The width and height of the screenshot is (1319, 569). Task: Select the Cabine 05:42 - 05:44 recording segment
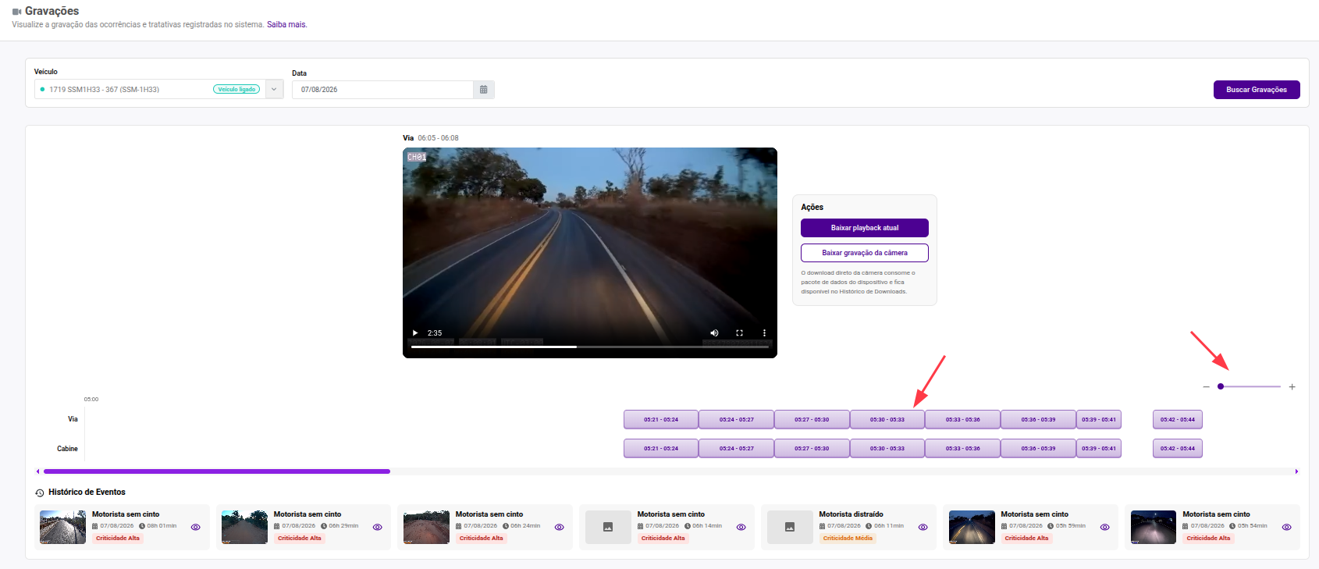tap(1177, 448)
